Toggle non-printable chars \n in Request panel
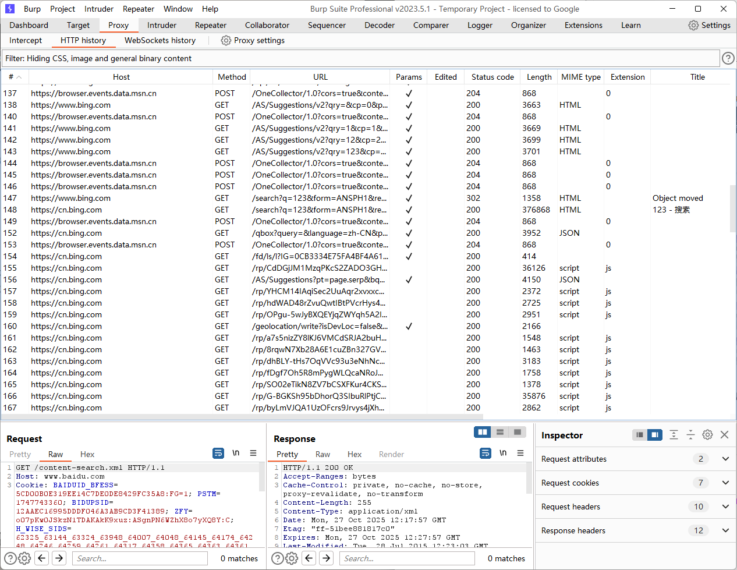737x570 pixels. pos(236,453)
